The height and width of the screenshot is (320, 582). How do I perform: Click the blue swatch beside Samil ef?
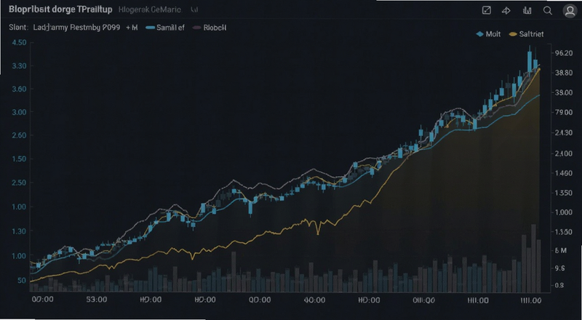click(x=150, y=28)
